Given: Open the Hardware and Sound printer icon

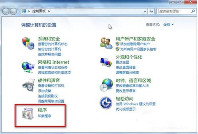Looking at the screenshot, I should tap(28, 85).
